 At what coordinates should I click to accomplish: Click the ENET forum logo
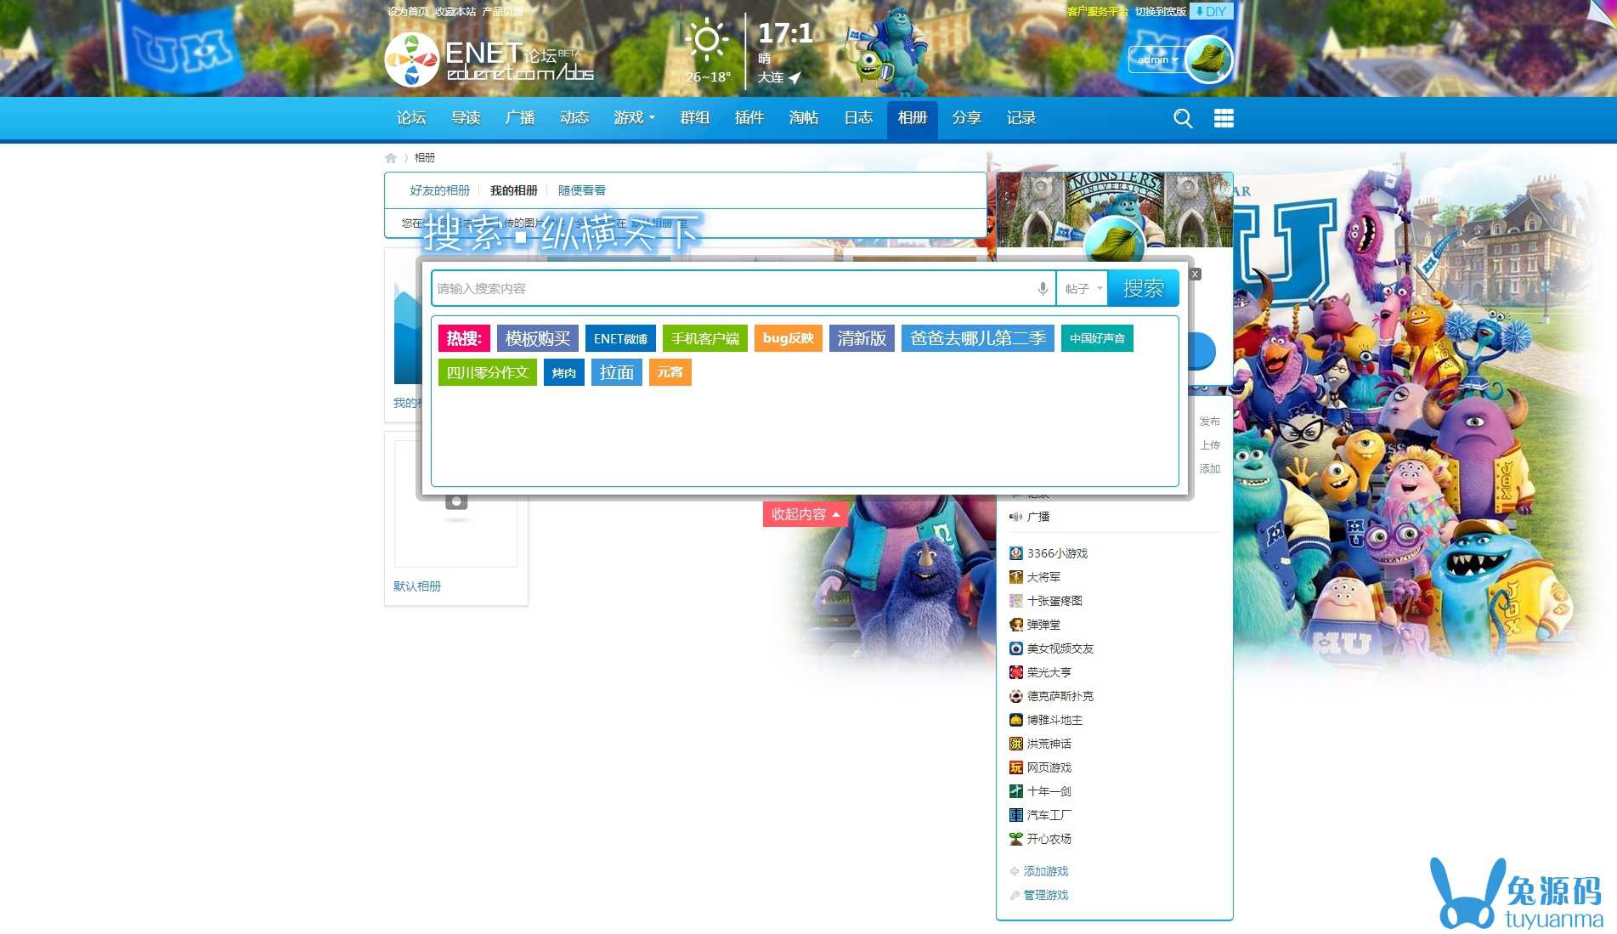[x=489, y=60]
